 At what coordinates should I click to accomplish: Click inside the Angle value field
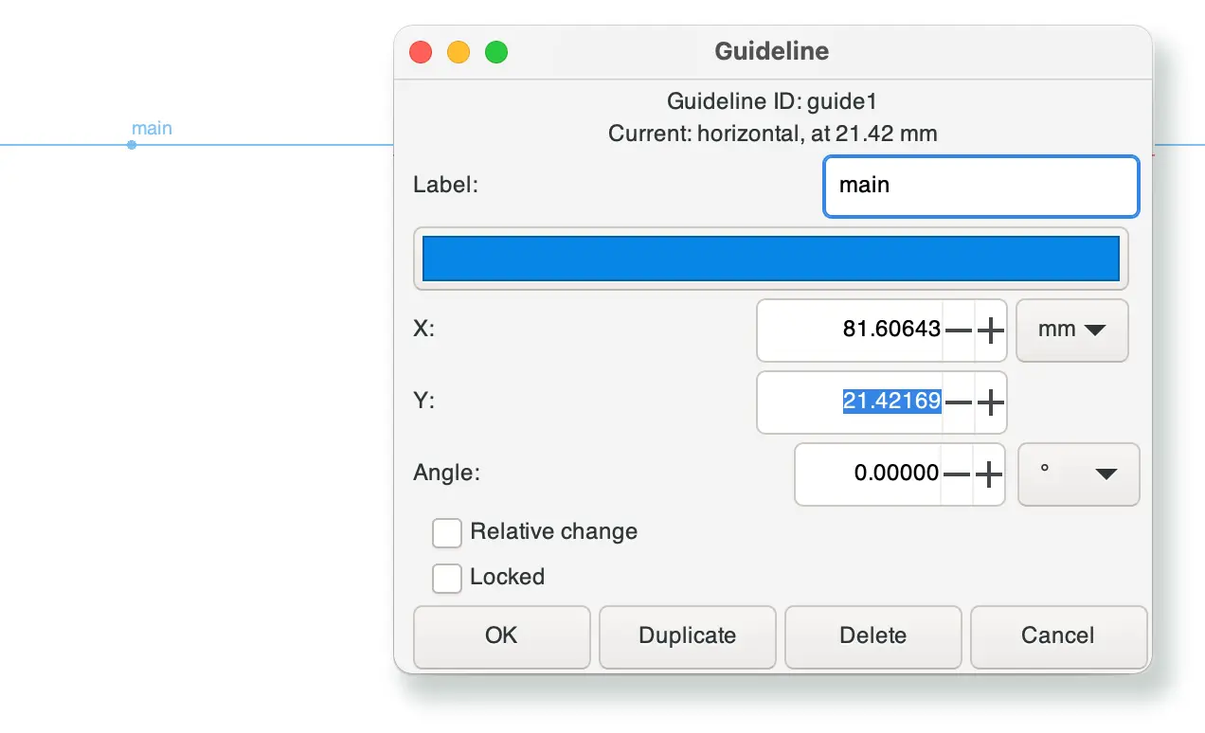(x=867, y=474)
